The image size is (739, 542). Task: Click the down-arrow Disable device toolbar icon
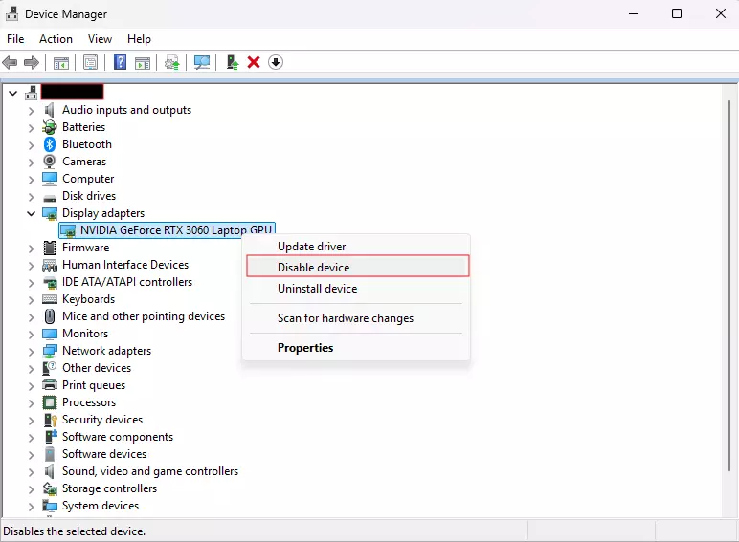(x=276, y=62)
